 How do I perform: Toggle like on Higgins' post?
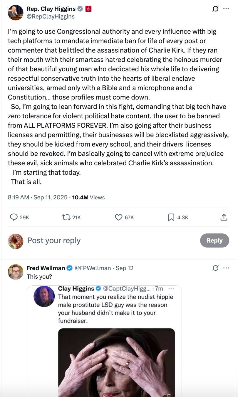point(118,217)
